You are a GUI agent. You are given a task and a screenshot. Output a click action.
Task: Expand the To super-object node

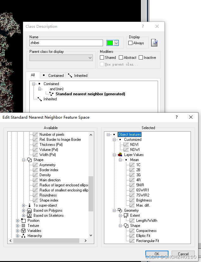tap(23, 206)
